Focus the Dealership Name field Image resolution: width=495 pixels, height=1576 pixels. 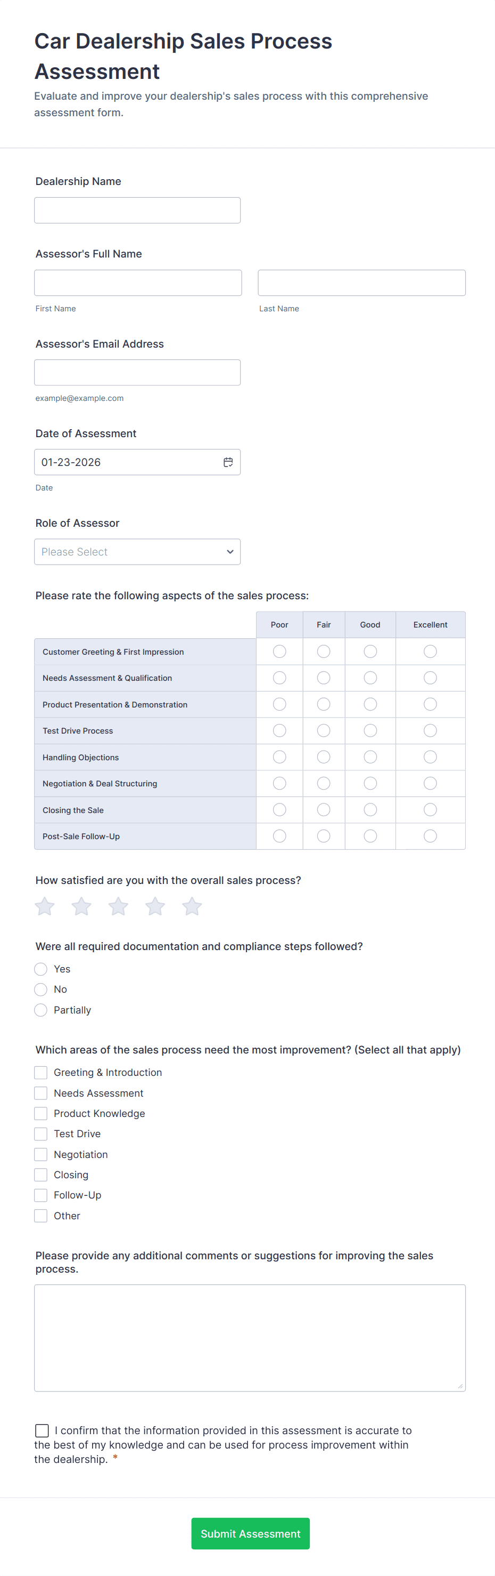click(x=137, y=211)
